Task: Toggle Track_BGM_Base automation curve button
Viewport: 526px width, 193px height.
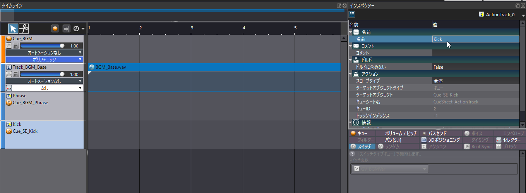Action: tap(9, 74)
